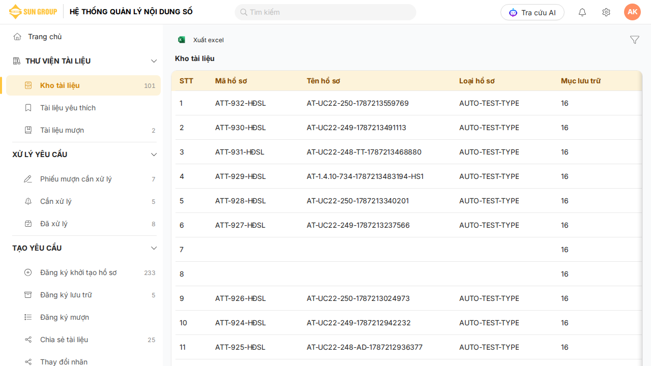Click the Đã xử lý calendar-check icon

pyautogui.click(x=28, y=224)
